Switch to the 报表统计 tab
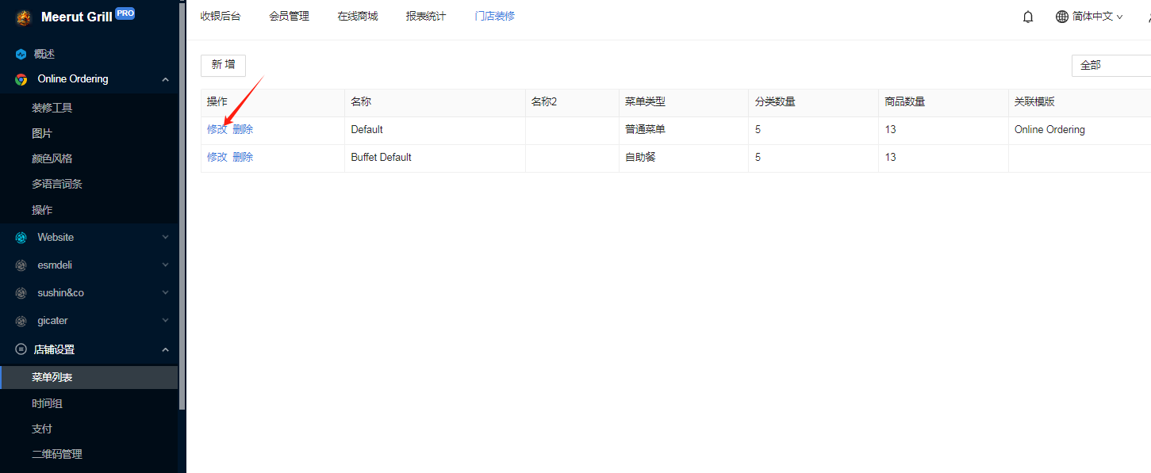Screen dimensions: 1151x473 pyautogui.click(x=426, y=16)
